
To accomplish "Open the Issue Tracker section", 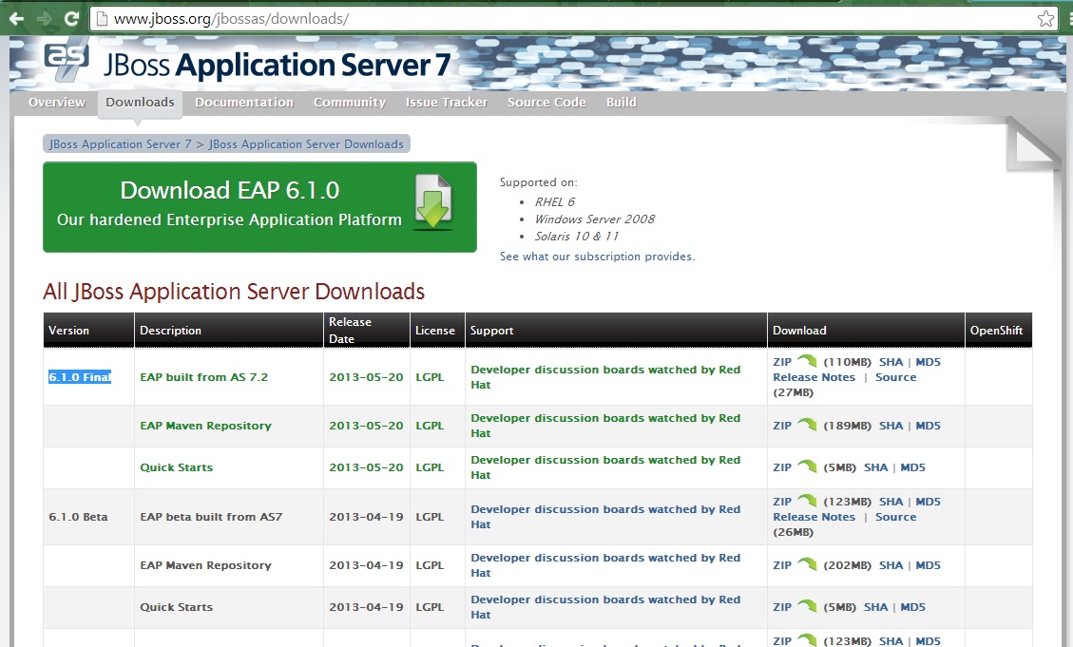I will coord(446,102).
